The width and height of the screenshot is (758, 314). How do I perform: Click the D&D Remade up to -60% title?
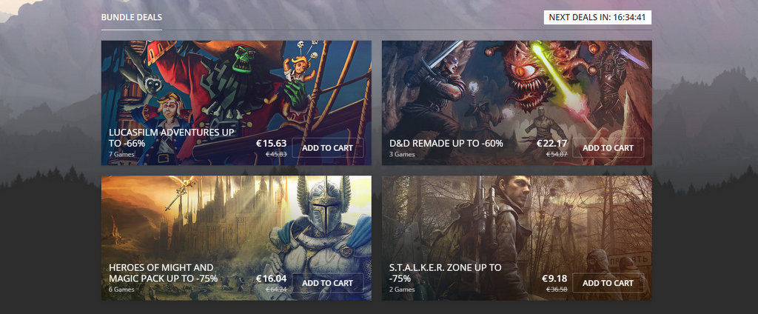[x=446, y=143]
